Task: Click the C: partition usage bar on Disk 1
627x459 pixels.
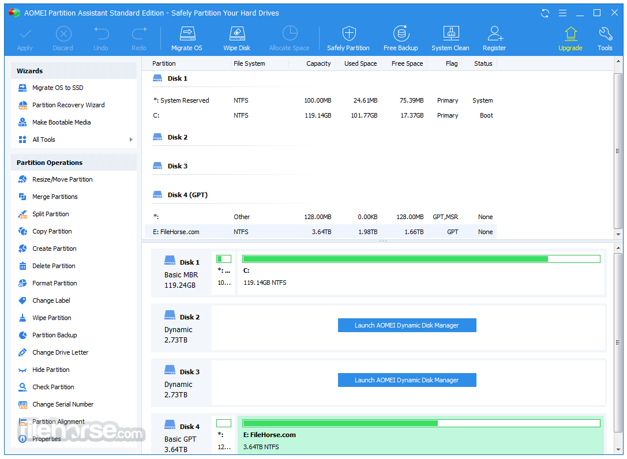Action: pos(421,259)
